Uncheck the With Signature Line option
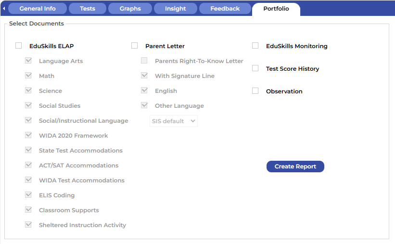 click(x=144, y=76)
